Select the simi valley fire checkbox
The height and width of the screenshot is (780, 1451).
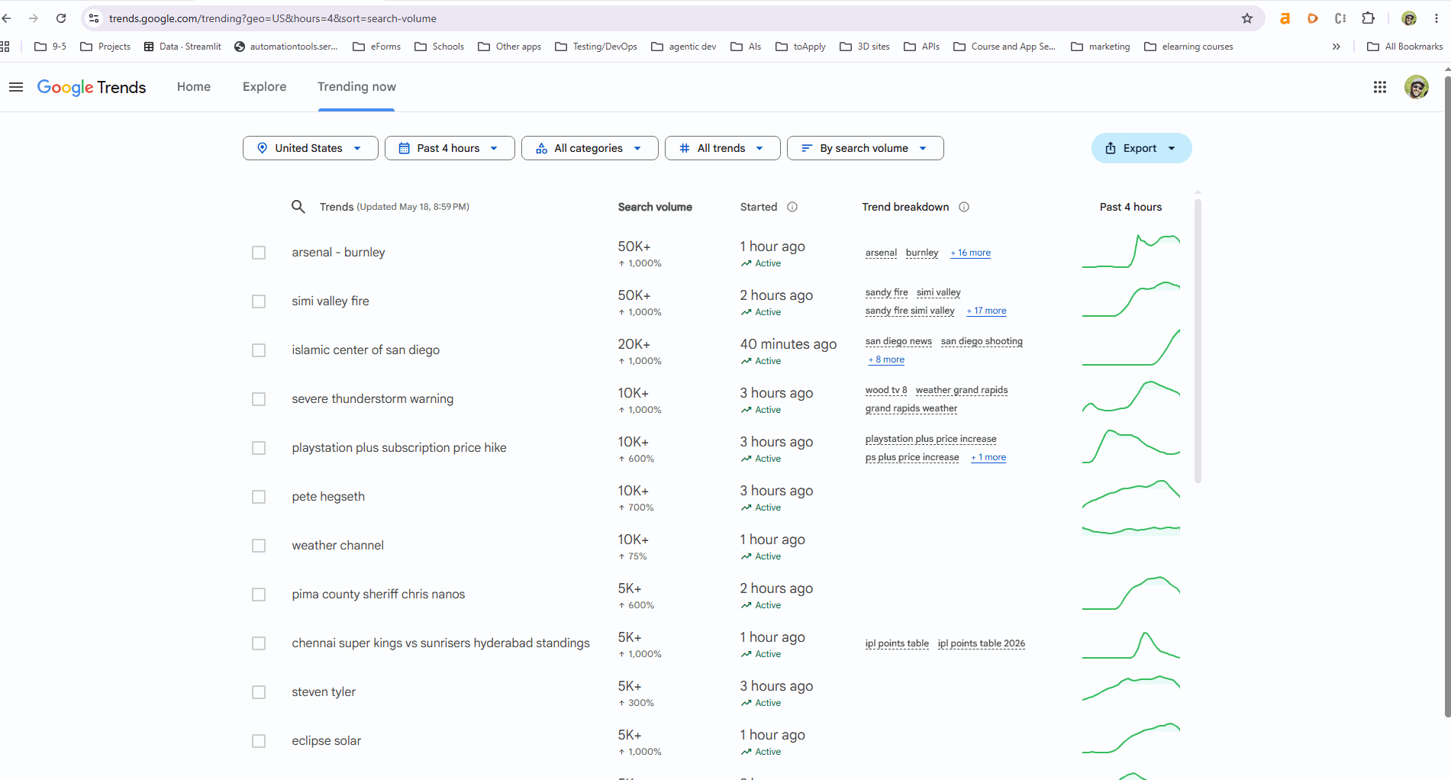tap(259, 301)
